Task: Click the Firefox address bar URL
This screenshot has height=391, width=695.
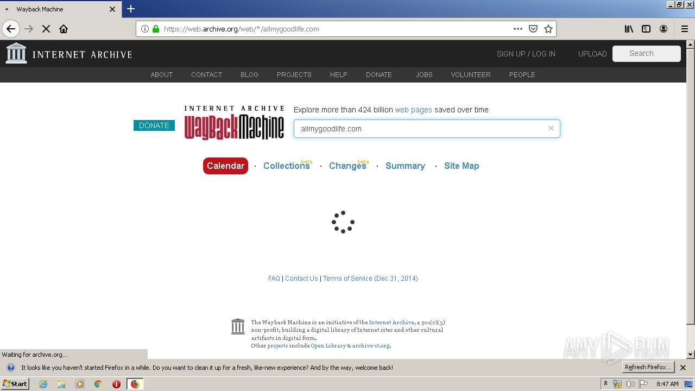Action: coord(241,29)
